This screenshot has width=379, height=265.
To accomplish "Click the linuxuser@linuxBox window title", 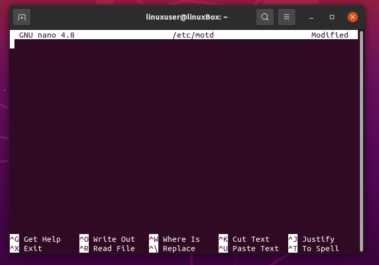I will pyautogui.click(x=187, y=17).
